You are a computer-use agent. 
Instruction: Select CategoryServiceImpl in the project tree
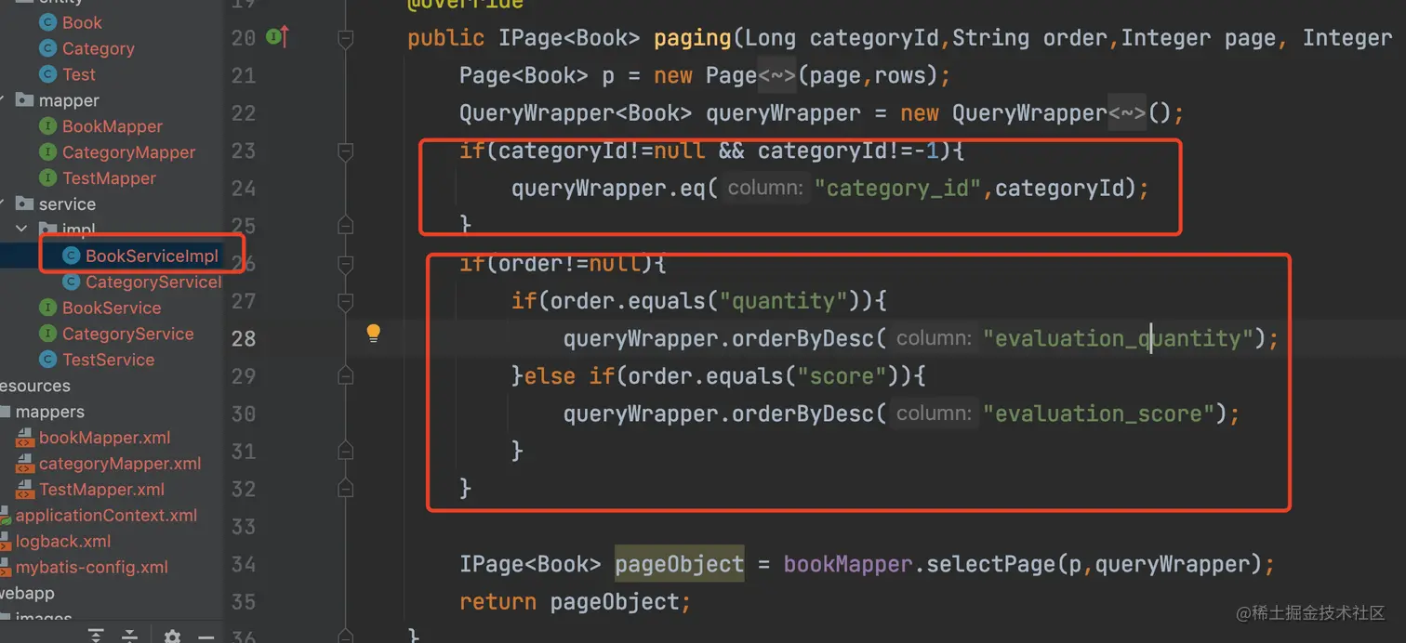[x=153, y=282]
